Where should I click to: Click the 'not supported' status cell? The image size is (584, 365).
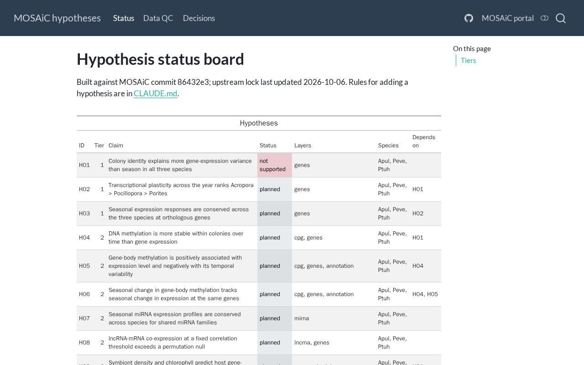coord(275,165)
